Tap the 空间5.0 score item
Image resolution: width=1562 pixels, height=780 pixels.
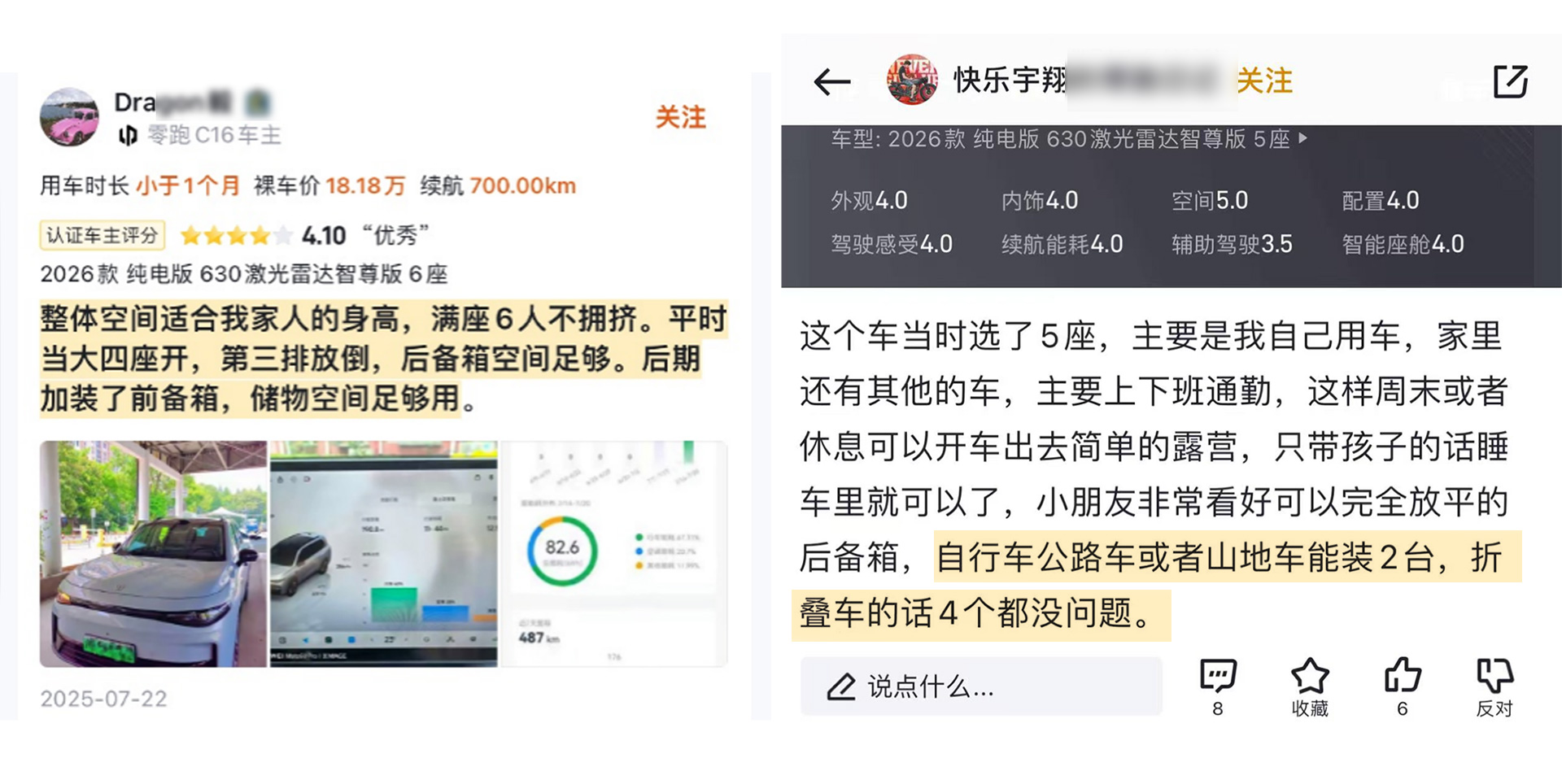[x=1209, y=200]
